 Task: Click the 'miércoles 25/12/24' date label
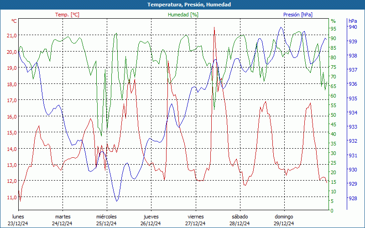(107, 220)
